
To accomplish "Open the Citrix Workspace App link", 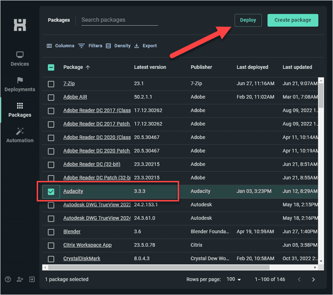I will click(88, 245).
